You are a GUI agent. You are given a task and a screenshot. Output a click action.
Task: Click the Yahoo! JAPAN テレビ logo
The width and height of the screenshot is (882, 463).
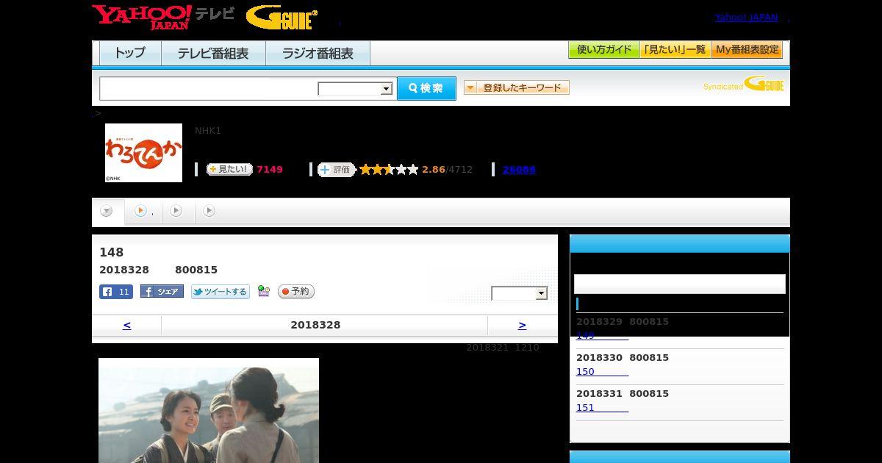tap(163, 17)
